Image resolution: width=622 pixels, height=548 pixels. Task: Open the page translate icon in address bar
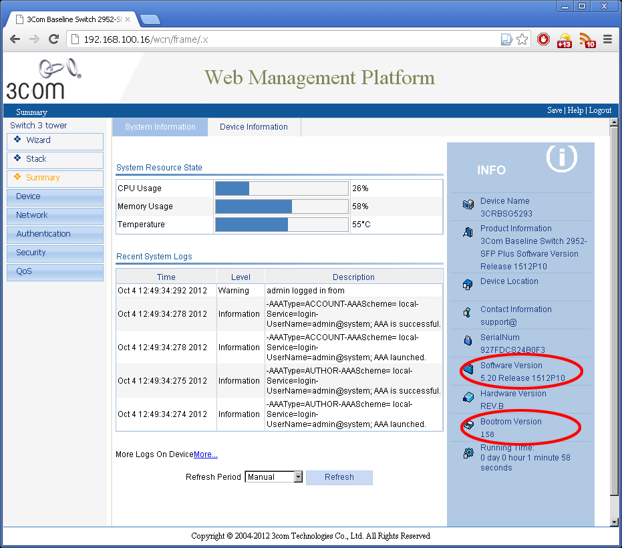pyautogui.click(x=506, y=39)
